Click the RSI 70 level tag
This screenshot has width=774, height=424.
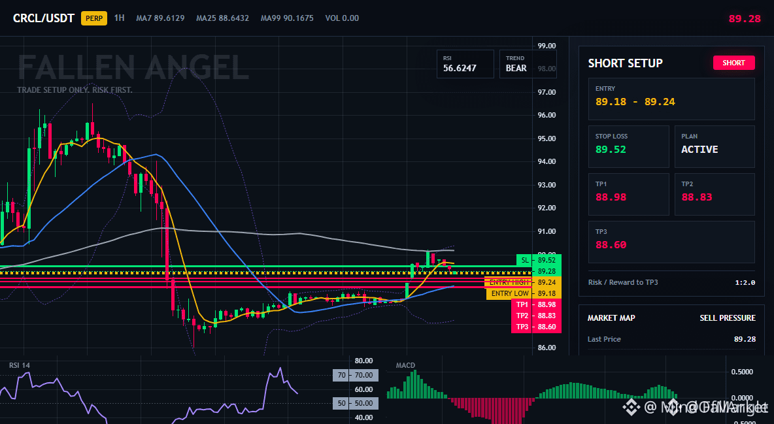click(356, 375)
